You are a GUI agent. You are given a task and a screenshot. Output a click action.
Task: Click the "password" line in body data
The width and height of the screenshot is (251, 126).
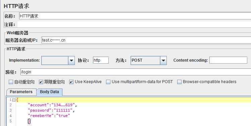click(x=51, y=110)
